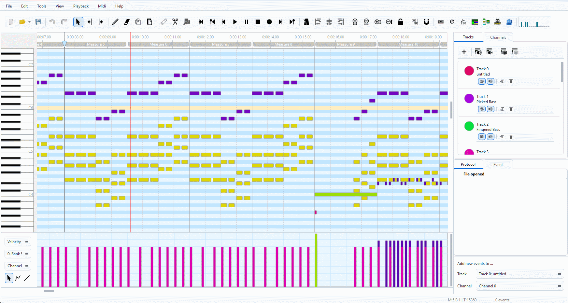Click the scissors cut icon
The width and height of the screenshot is (568, 303).
coord(175,22)
